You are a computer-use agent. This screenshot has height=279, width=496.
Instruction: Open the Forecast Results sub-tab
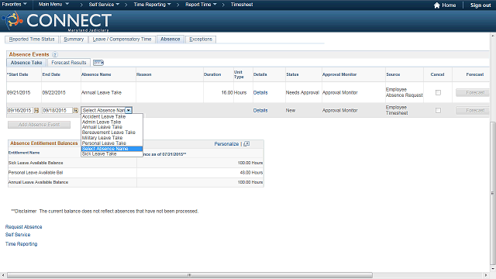(x=69, y=63)
